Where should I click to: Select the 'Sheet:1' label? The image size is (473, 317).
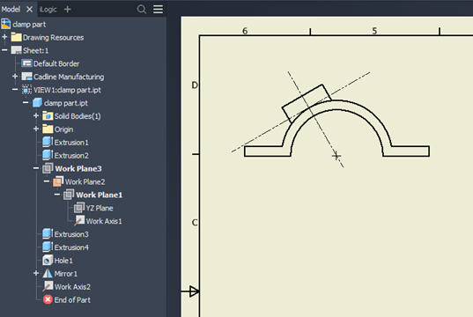[x=35, y=51]
